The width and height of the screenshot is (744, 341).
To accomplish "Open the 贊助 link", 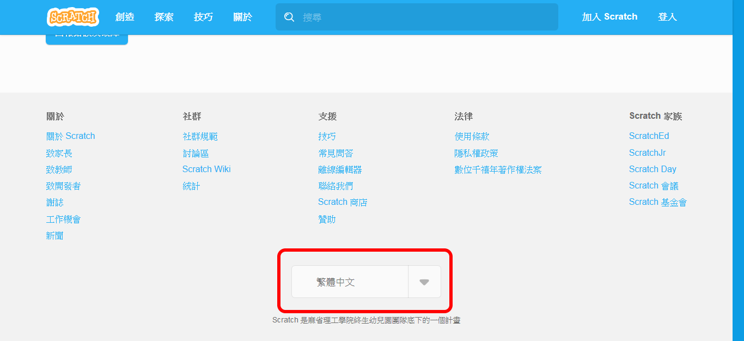I will tap(327, 219).
